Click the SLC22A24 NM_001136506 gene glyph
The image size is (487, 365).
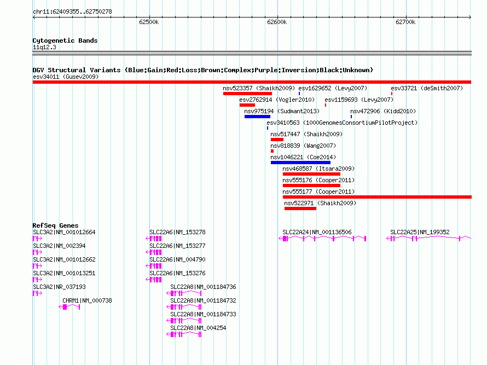click(322, 239)
